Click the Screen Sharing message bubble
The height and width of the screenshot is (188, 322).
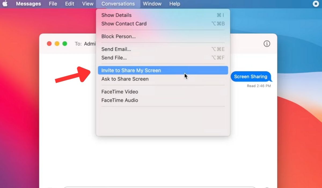251,77
